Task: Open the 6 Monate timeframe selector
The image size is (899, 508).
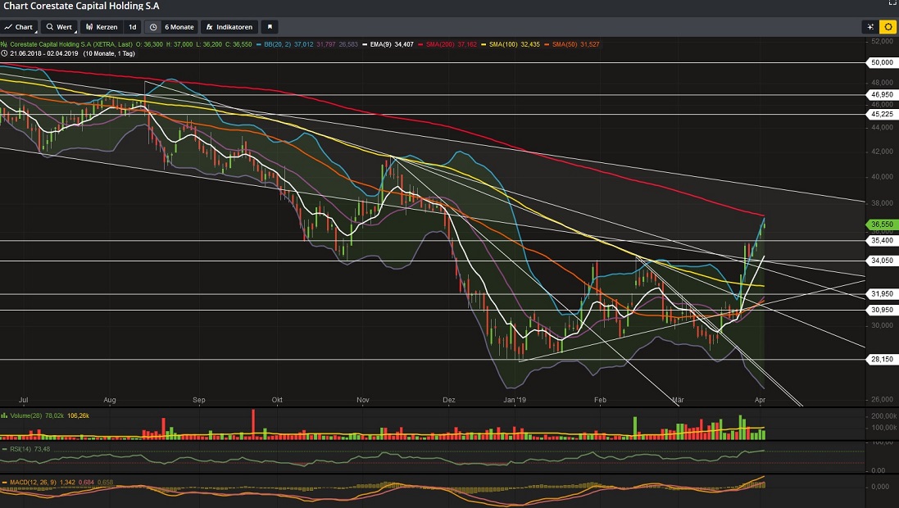Action: pos(179,26)
